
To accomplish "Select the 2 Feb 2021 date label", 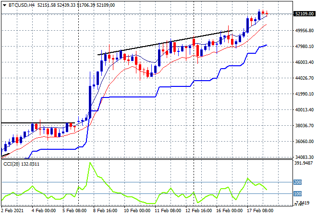I will click(12, 211).
